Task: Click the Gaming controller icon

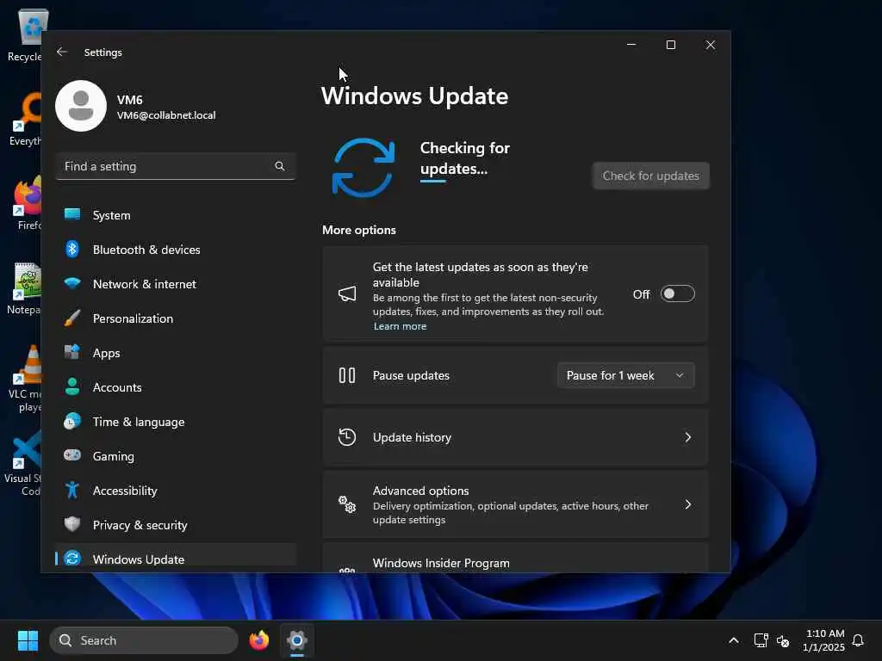Action: 72,454
